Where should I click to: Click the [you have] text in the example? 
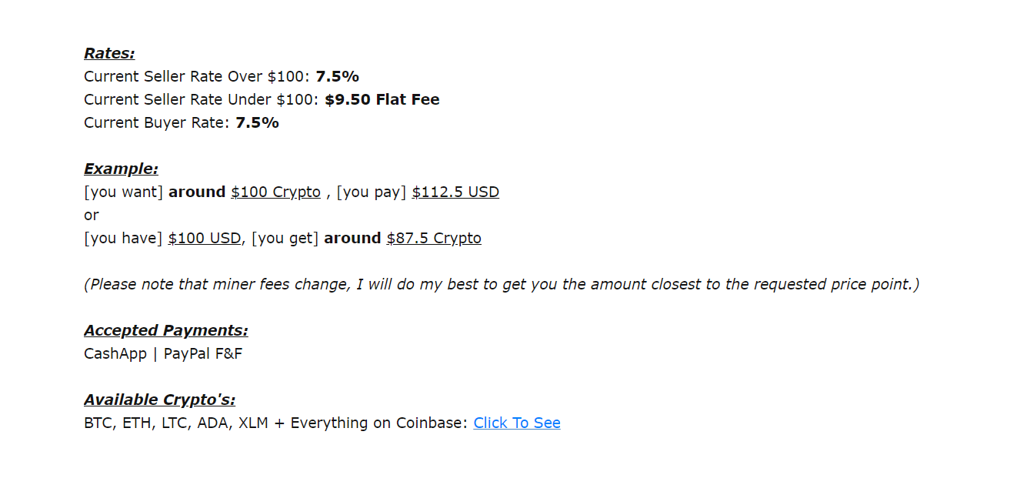124,238
